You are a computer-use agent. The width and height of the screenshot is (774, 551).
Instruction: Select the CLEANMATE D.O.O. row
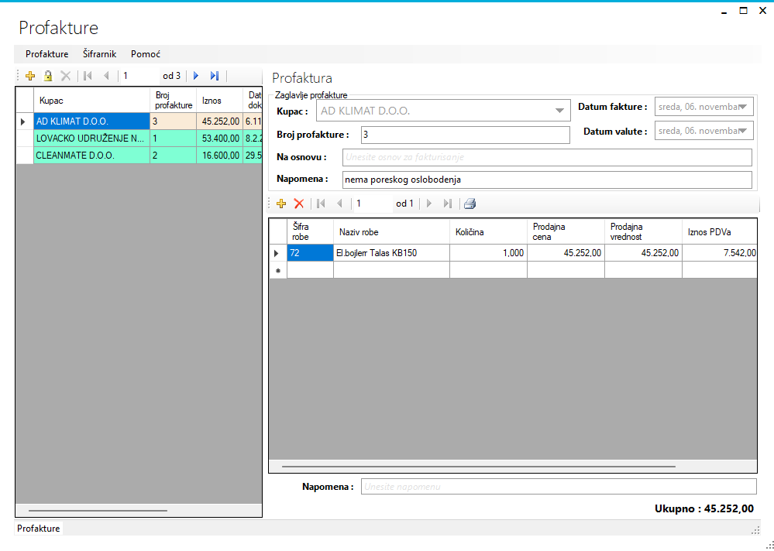click(91, 156)
